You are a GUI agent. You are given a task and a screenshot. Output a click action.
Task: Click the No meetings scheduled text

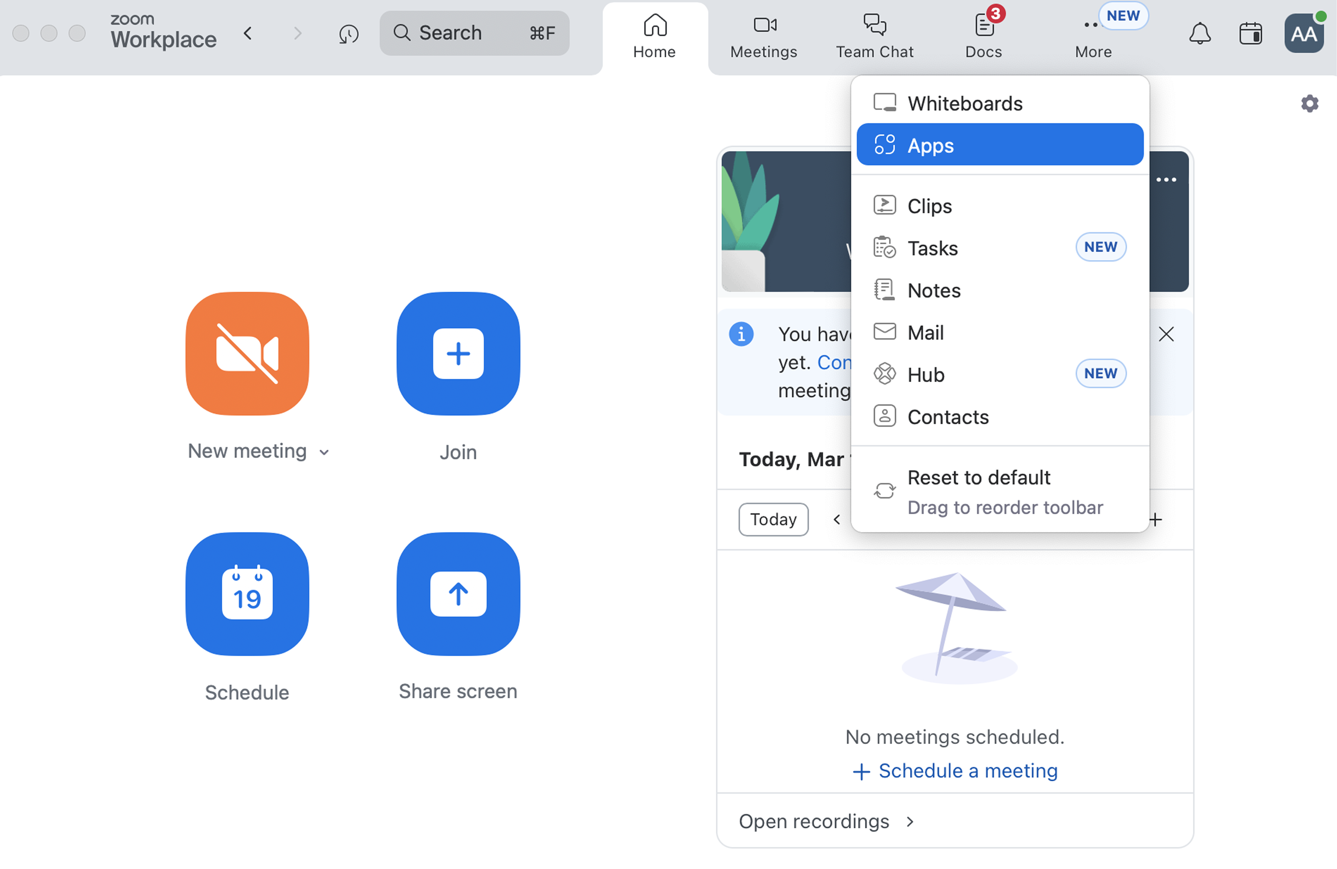click(955, 737)
